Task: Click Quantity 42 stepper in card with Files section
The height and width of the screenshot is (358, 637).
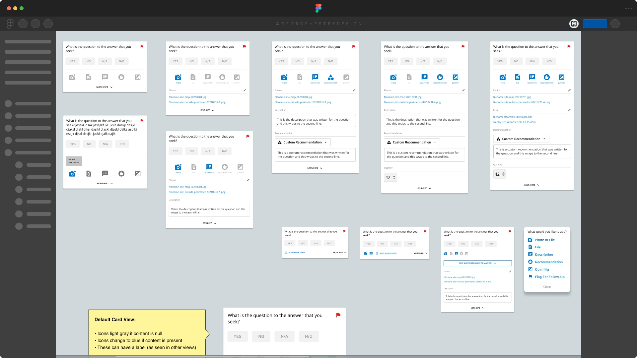Action: pos(499,174)
